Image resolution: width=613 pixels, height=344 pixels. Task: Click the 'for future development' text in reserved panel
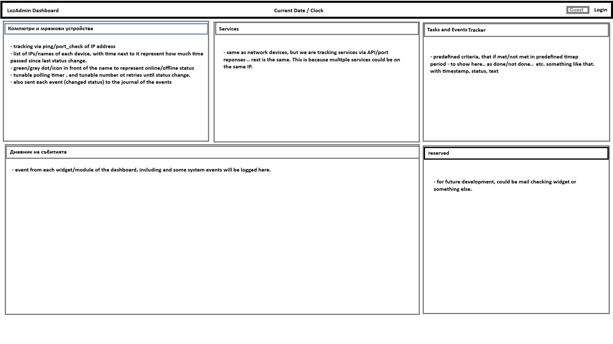[505, 185]
